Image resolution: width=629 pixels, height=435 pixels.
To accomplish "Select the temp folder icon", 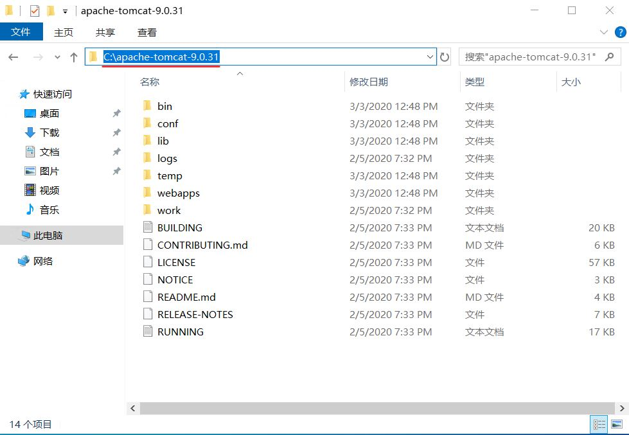I will pyautogui.click(x=147, y=175).
